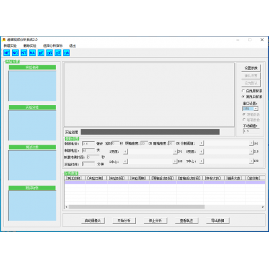
Task: Open the 删除实验 menu
Action: [x=30, y=46]
